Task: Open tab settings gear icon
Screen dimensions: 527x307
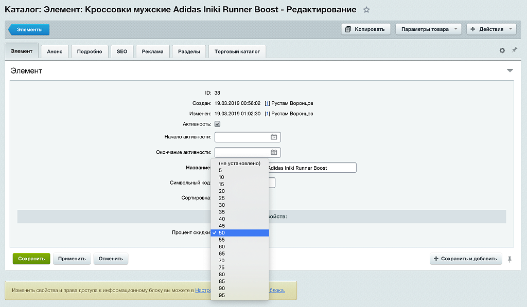Action: click(x=502, y=50)
